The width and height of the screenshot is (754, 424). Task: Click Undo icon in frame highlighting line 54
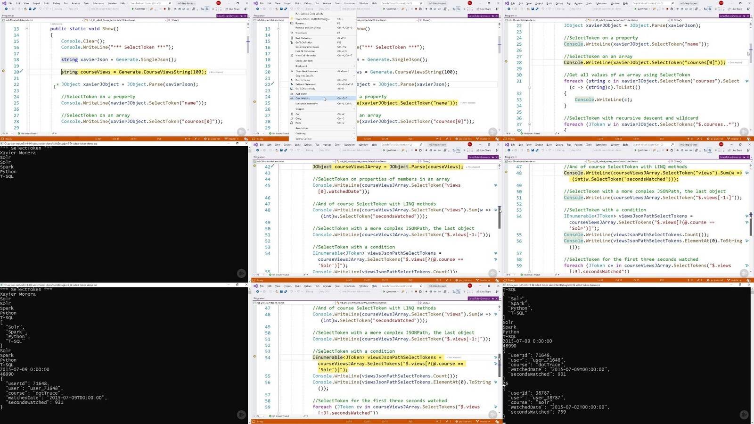click(291, 292)
